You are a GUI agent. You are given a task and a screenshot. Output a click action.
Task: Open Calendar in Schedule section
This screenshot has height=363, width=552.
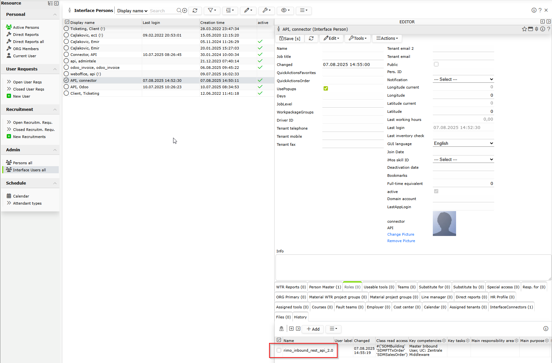coord(21,196)
